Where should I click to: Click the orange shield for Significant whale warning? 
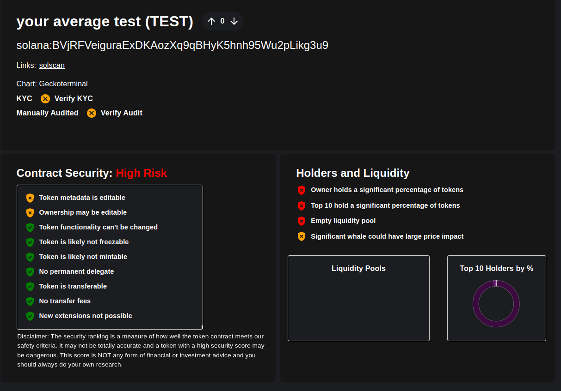coord(302,237)
